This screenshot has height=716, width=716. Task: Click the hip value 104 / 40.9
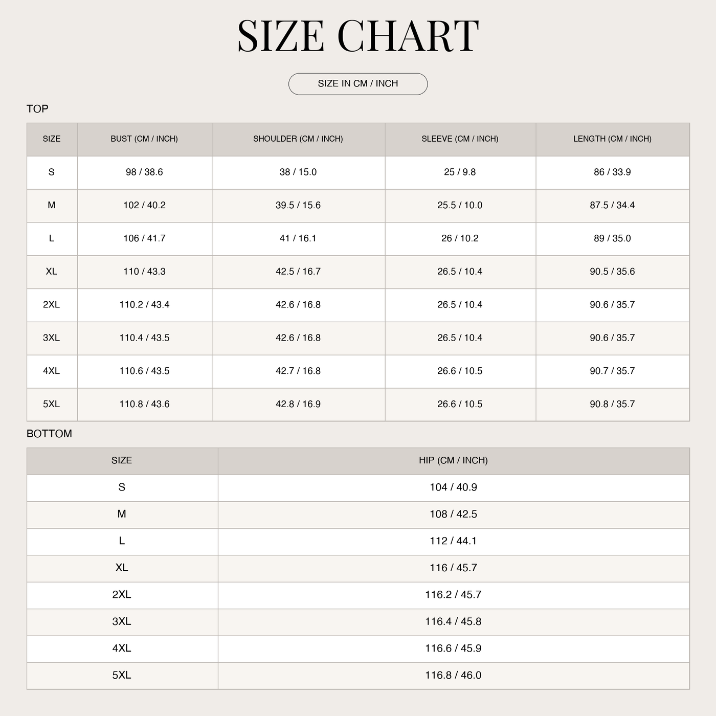453,487
